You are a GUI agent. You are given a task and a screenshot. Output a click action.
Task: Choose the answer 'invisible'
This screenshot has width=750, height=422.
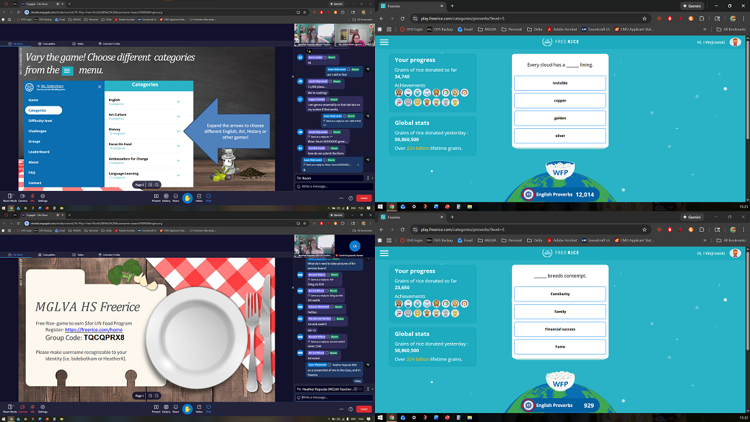(x=560, y=82)
